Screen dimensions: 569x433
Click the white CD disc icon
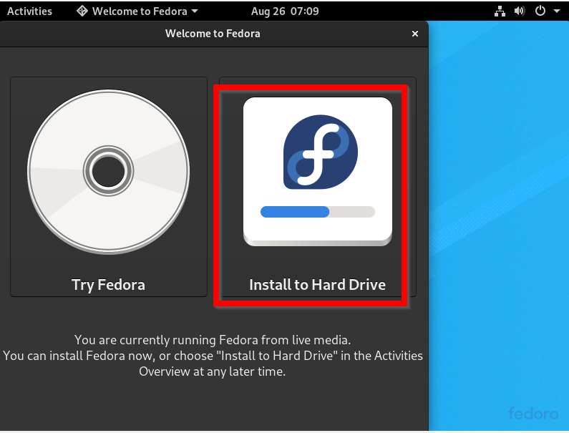[109, 172]
